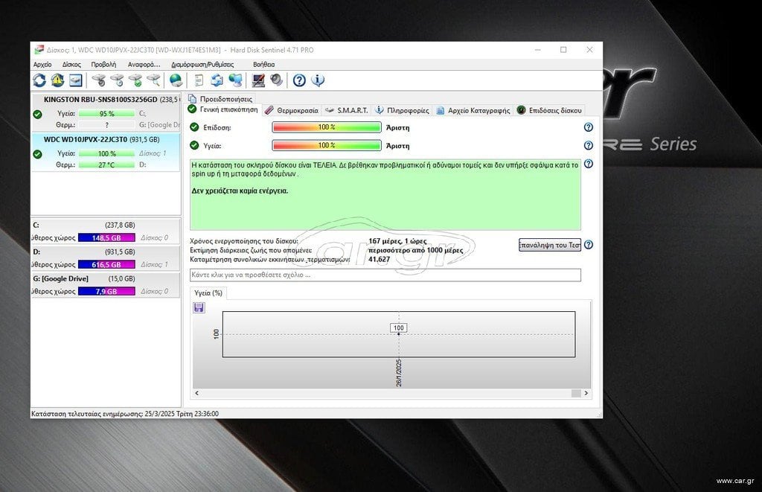Click the question mark help toolbar icon

(x=299, y=80)
